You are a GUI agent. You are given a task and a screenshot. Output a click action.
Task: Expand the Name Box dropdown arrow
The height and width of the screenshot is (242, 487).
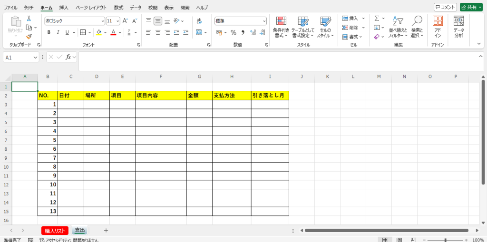pos(36,57)
